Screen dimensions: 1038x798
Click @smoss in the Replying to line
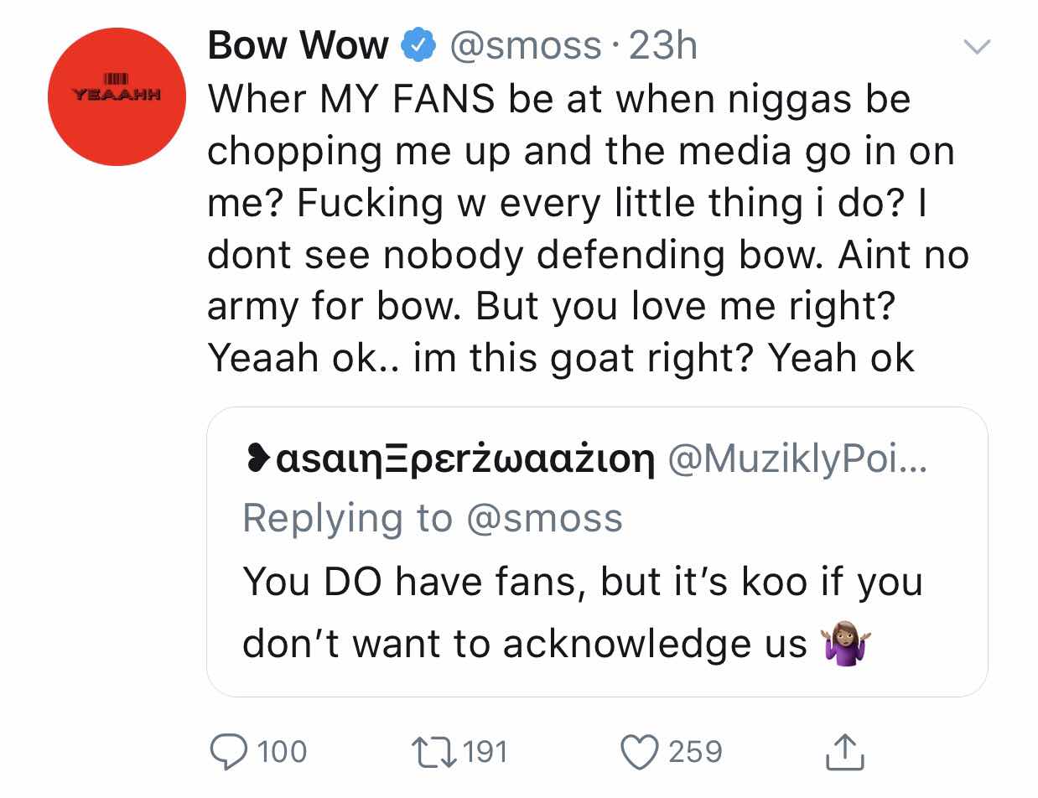pyautogui.click(x=543, y=518)
